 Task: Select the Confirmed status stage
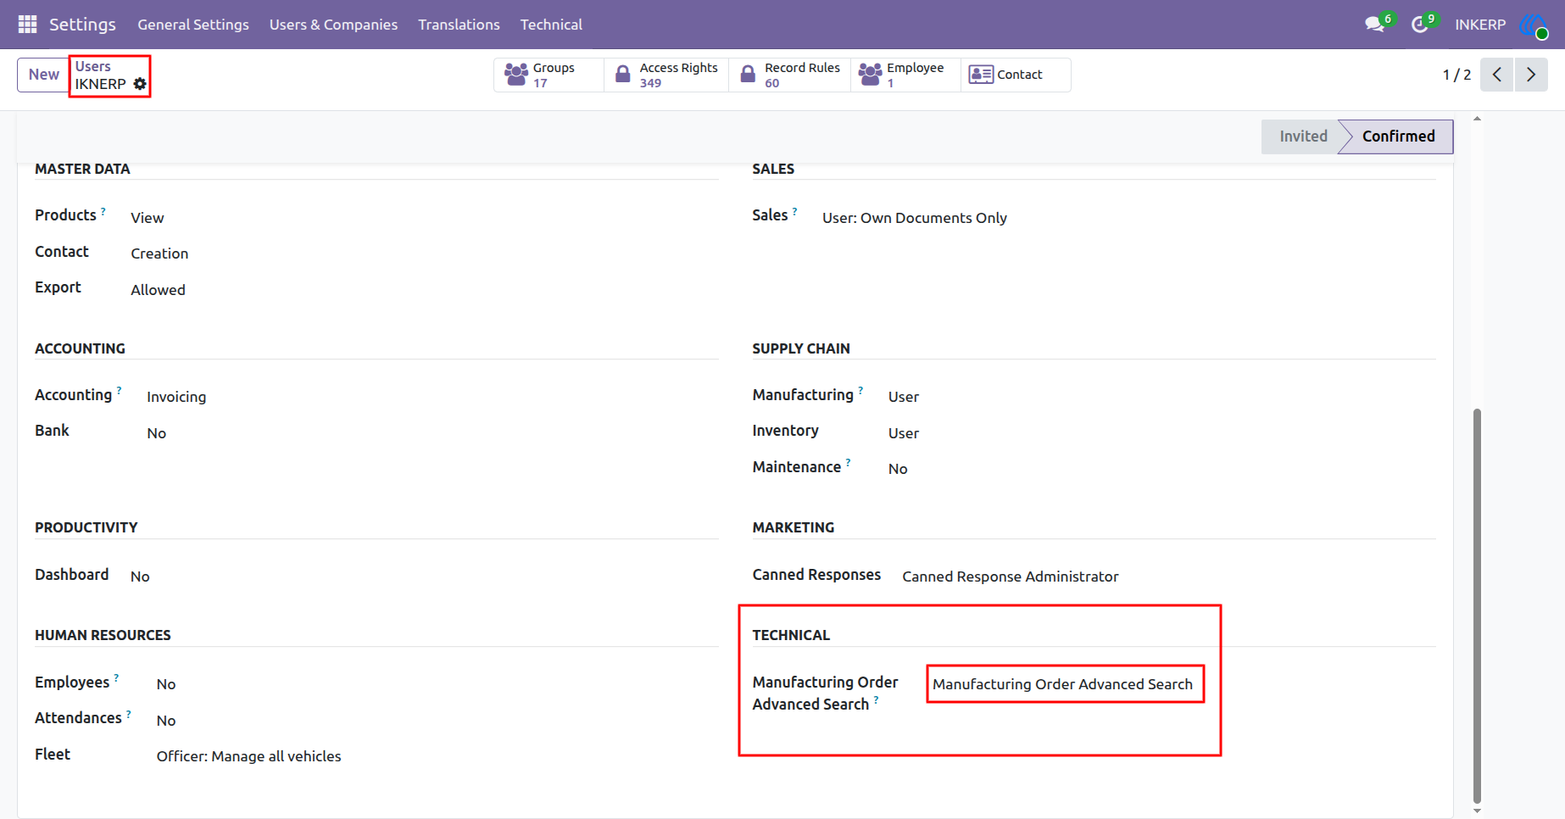point(1398,136)
